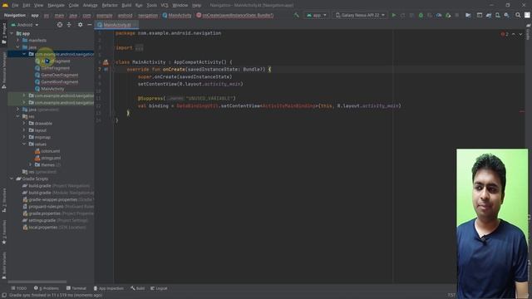Viewport: 532px width, 299px height.
Task: Open the Android project view dropdown
Action: tap(25, 25)
